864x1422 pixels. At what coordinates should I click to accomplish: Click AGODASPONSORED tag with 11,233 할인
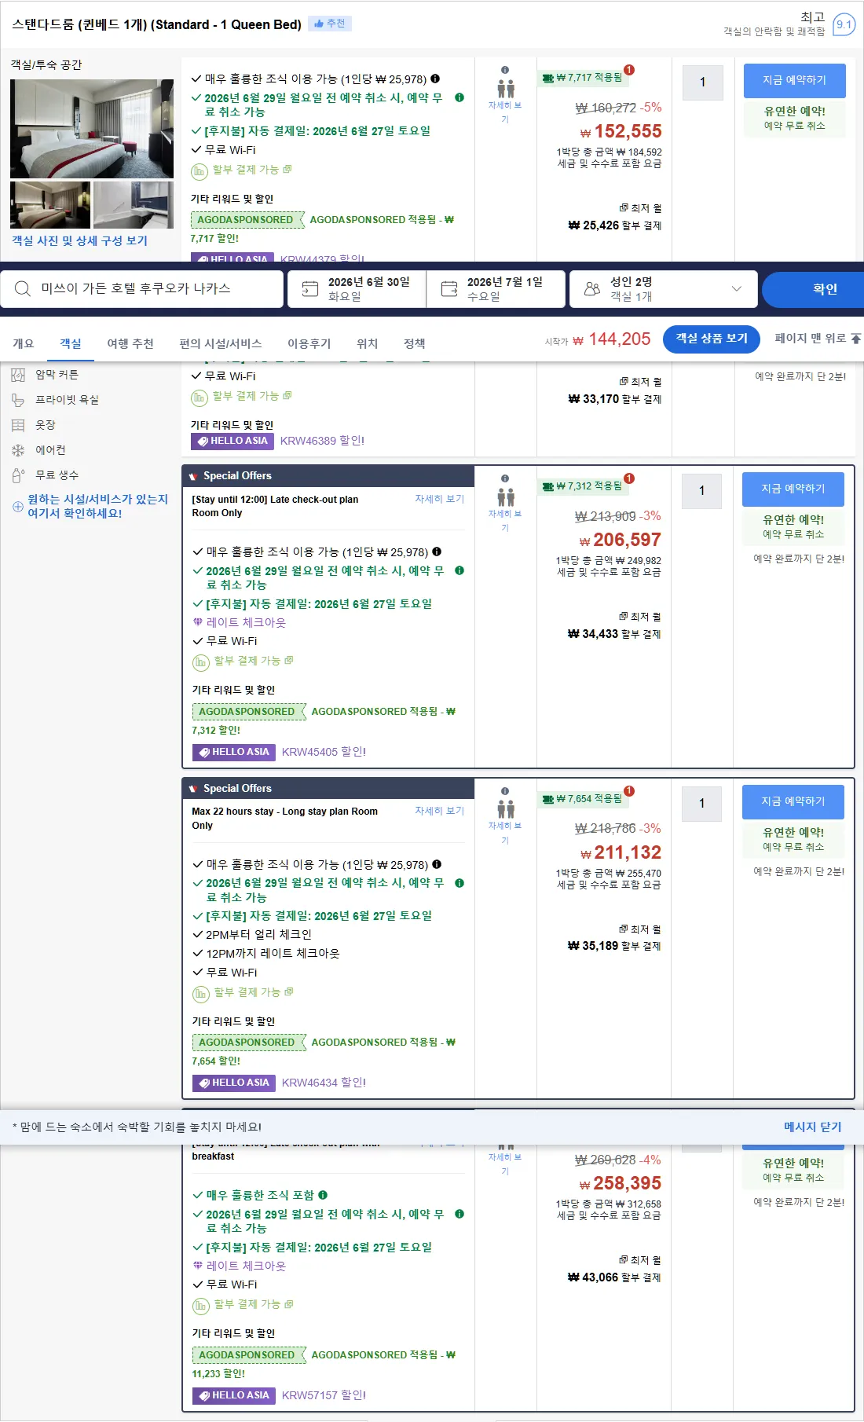(x=248, y=1355)
